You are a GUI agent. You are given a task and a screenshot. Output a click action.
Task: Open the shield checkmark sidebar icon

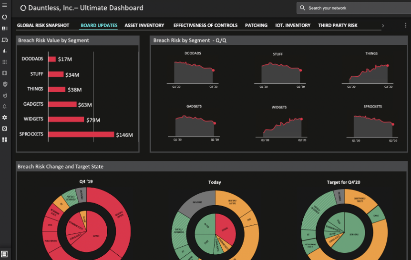pos(5,84)
